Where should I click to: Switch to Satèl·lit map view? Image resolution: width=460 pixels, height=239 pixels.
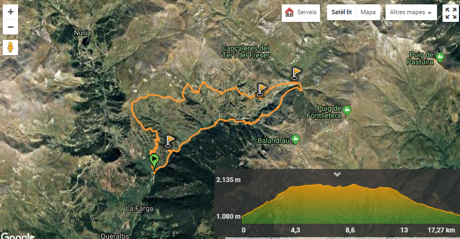(x=341, y=13)
